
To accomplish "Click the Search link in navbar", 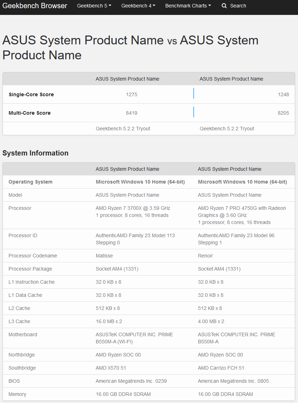I will coord(238,6).
